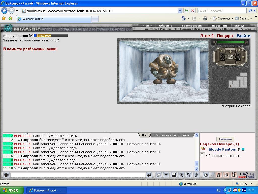Viewport: 258px width, 194px height.
Task: Open the recent pages dropdown next to Forward
Action: pos(17,11)
